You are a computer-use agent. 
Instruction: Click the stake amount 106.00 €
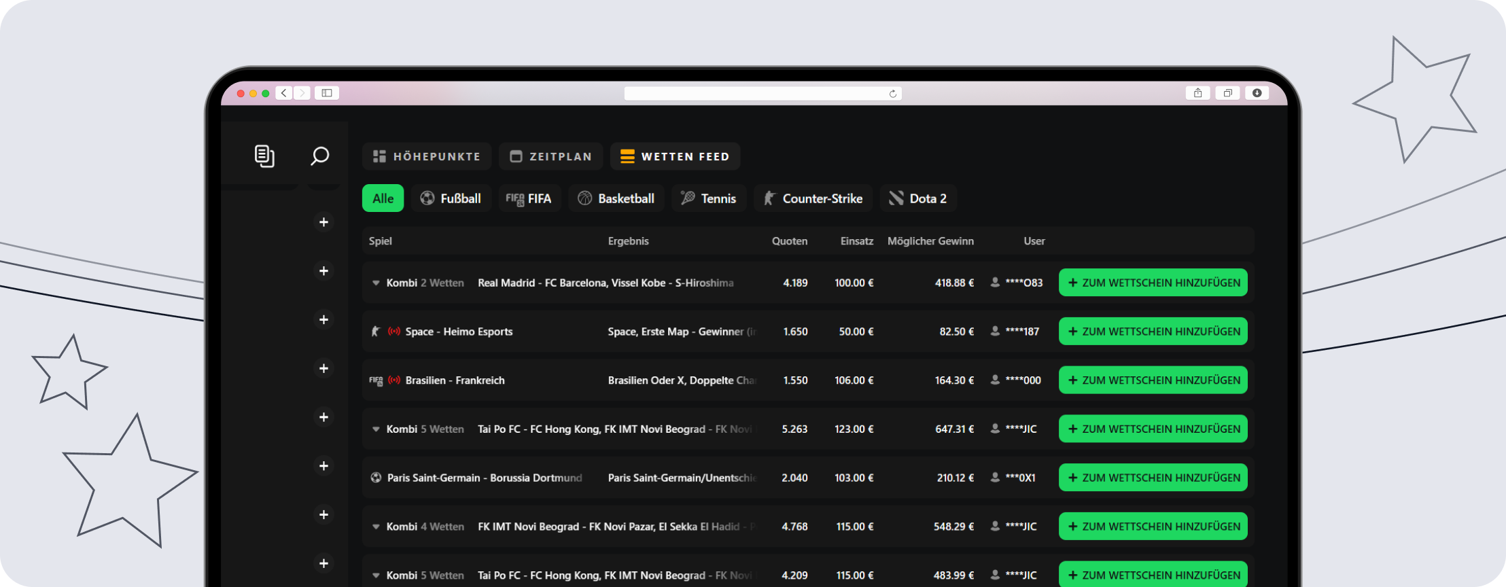(854, 380)
